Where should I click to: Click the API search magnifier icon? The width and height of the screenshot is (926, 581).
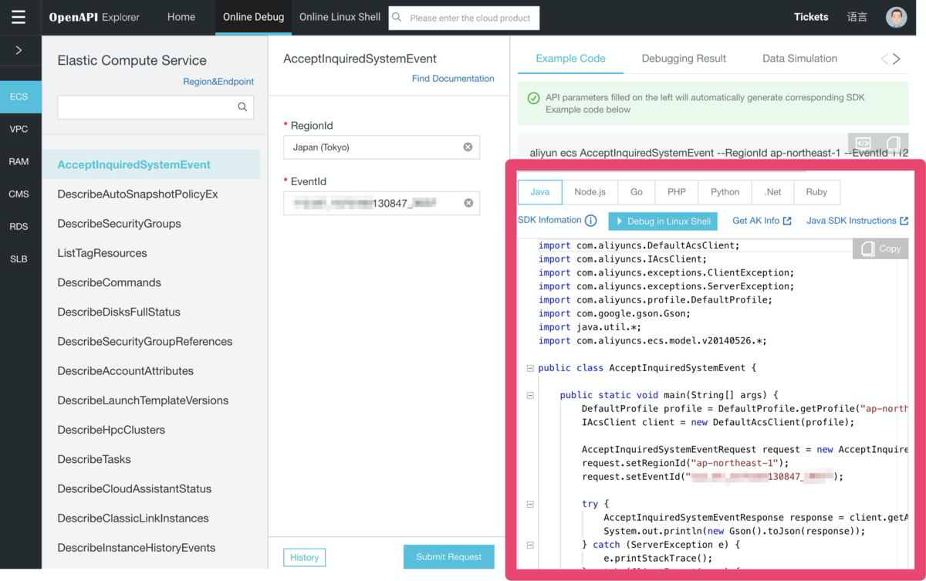[x=242, y=107]
